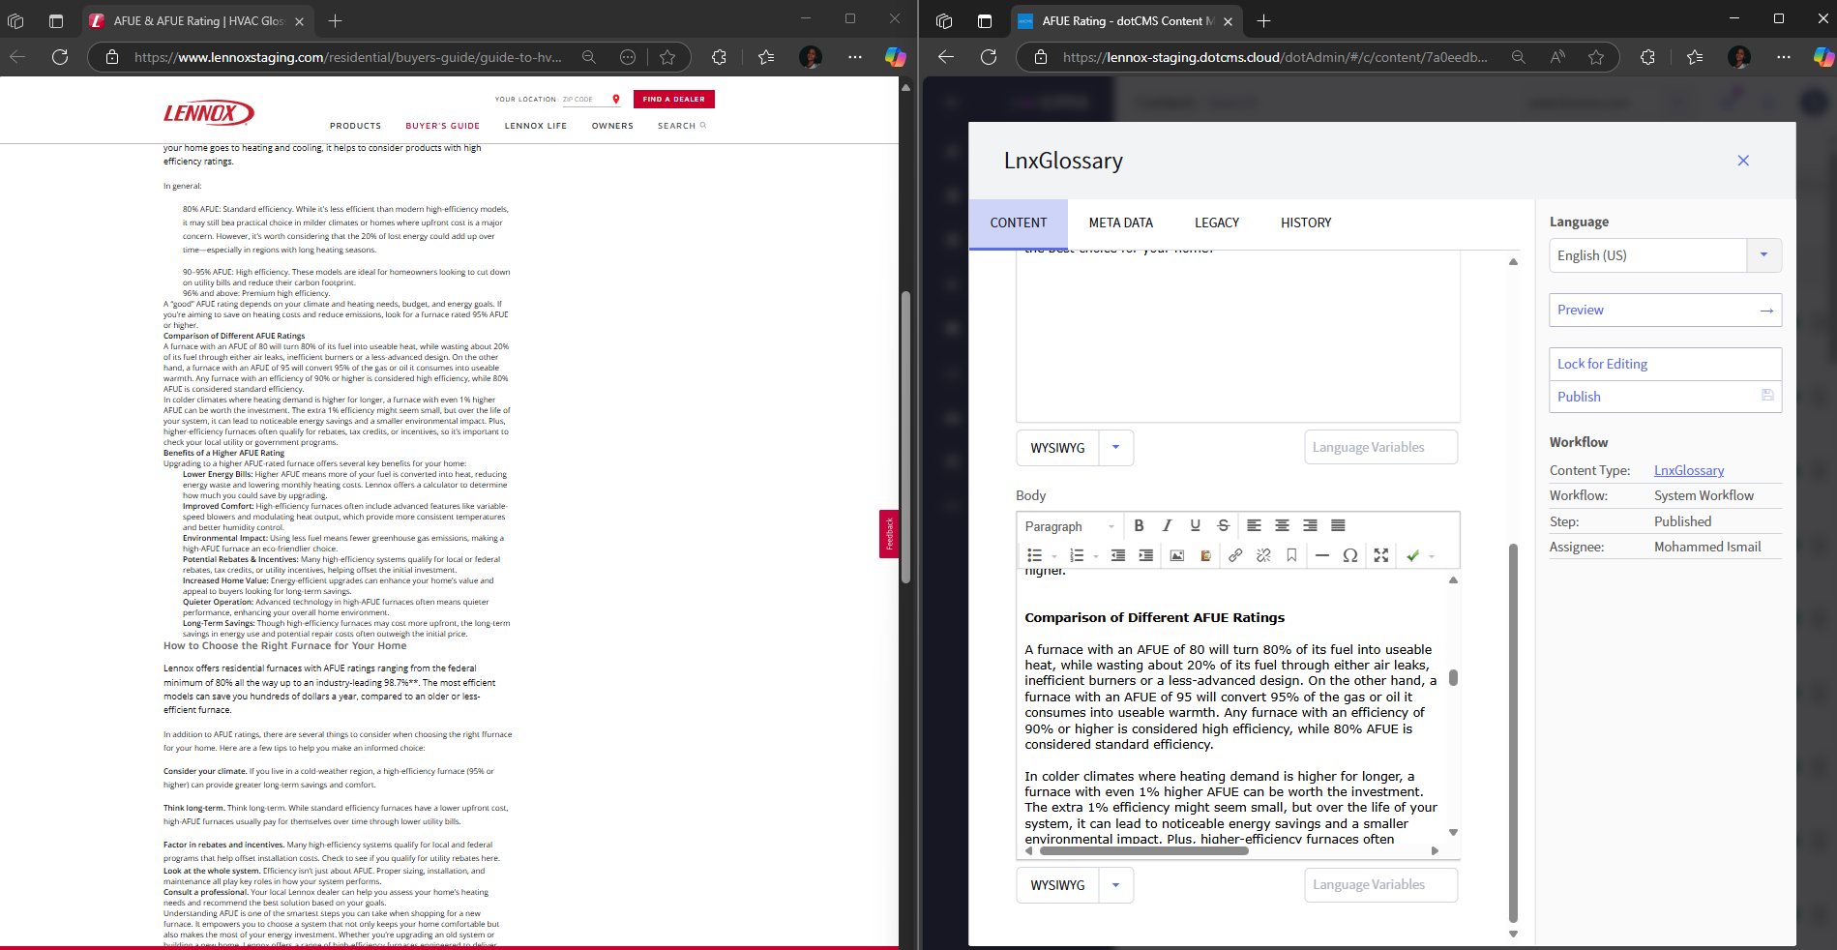Toggle fullscreen mode for Body editor
This screenshot has width=1837, height=950.
point(1381,555)
